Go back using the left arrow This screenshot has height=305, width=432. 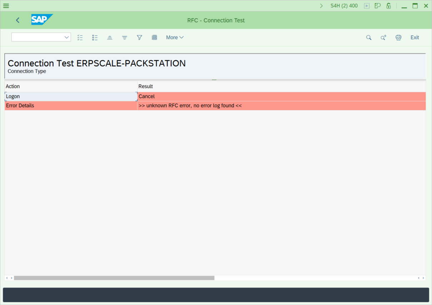[18, 20]
